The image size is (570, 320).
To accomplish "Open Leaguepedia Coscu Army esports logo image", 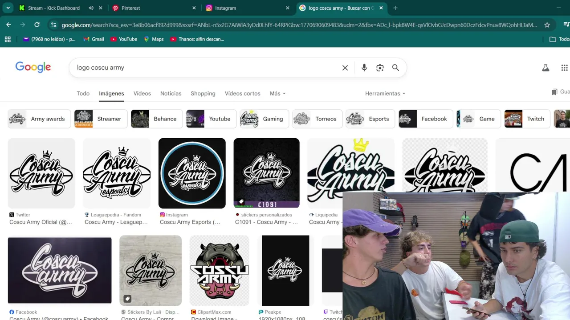I will coord(117,173).
